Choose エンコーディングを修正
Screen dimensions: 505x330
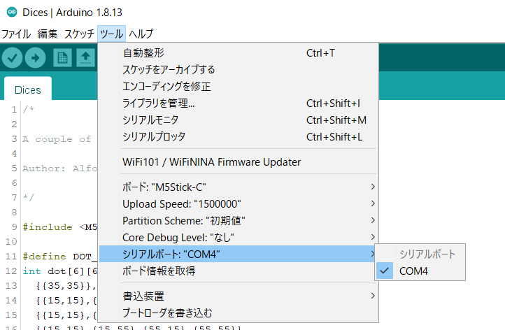click(239, 86)
